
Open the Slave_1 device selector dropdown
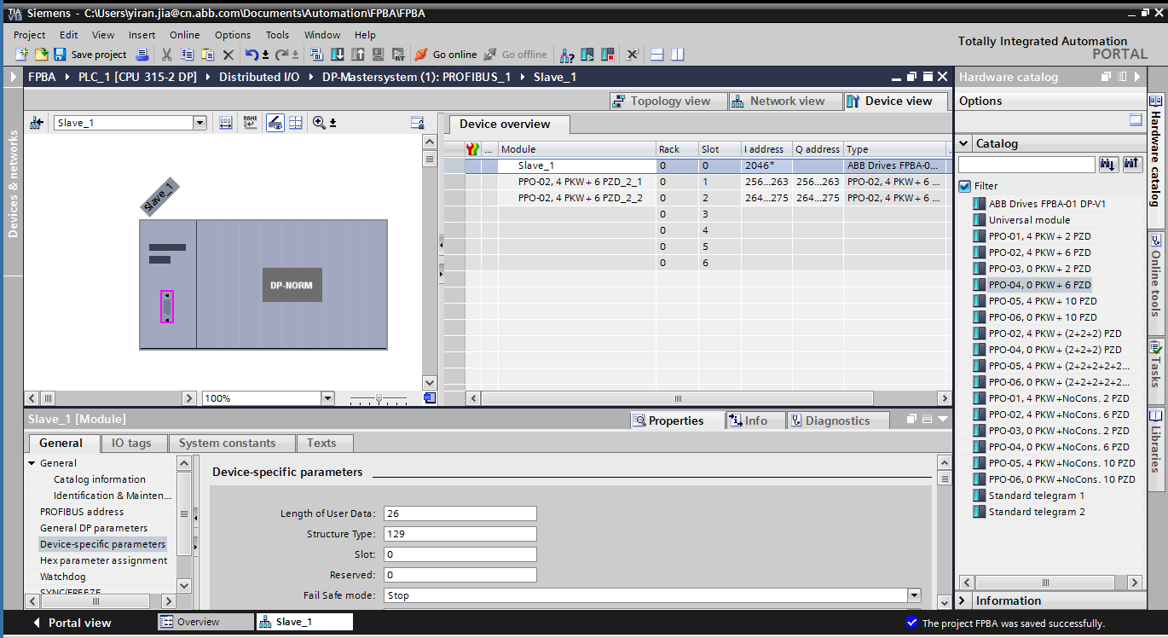point(200,123)
